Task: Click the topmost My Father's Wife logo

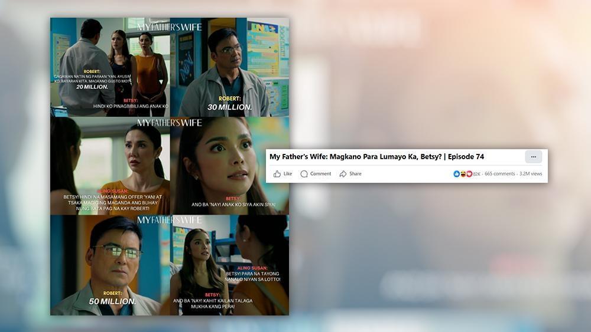Action: [x=170, y=27]
